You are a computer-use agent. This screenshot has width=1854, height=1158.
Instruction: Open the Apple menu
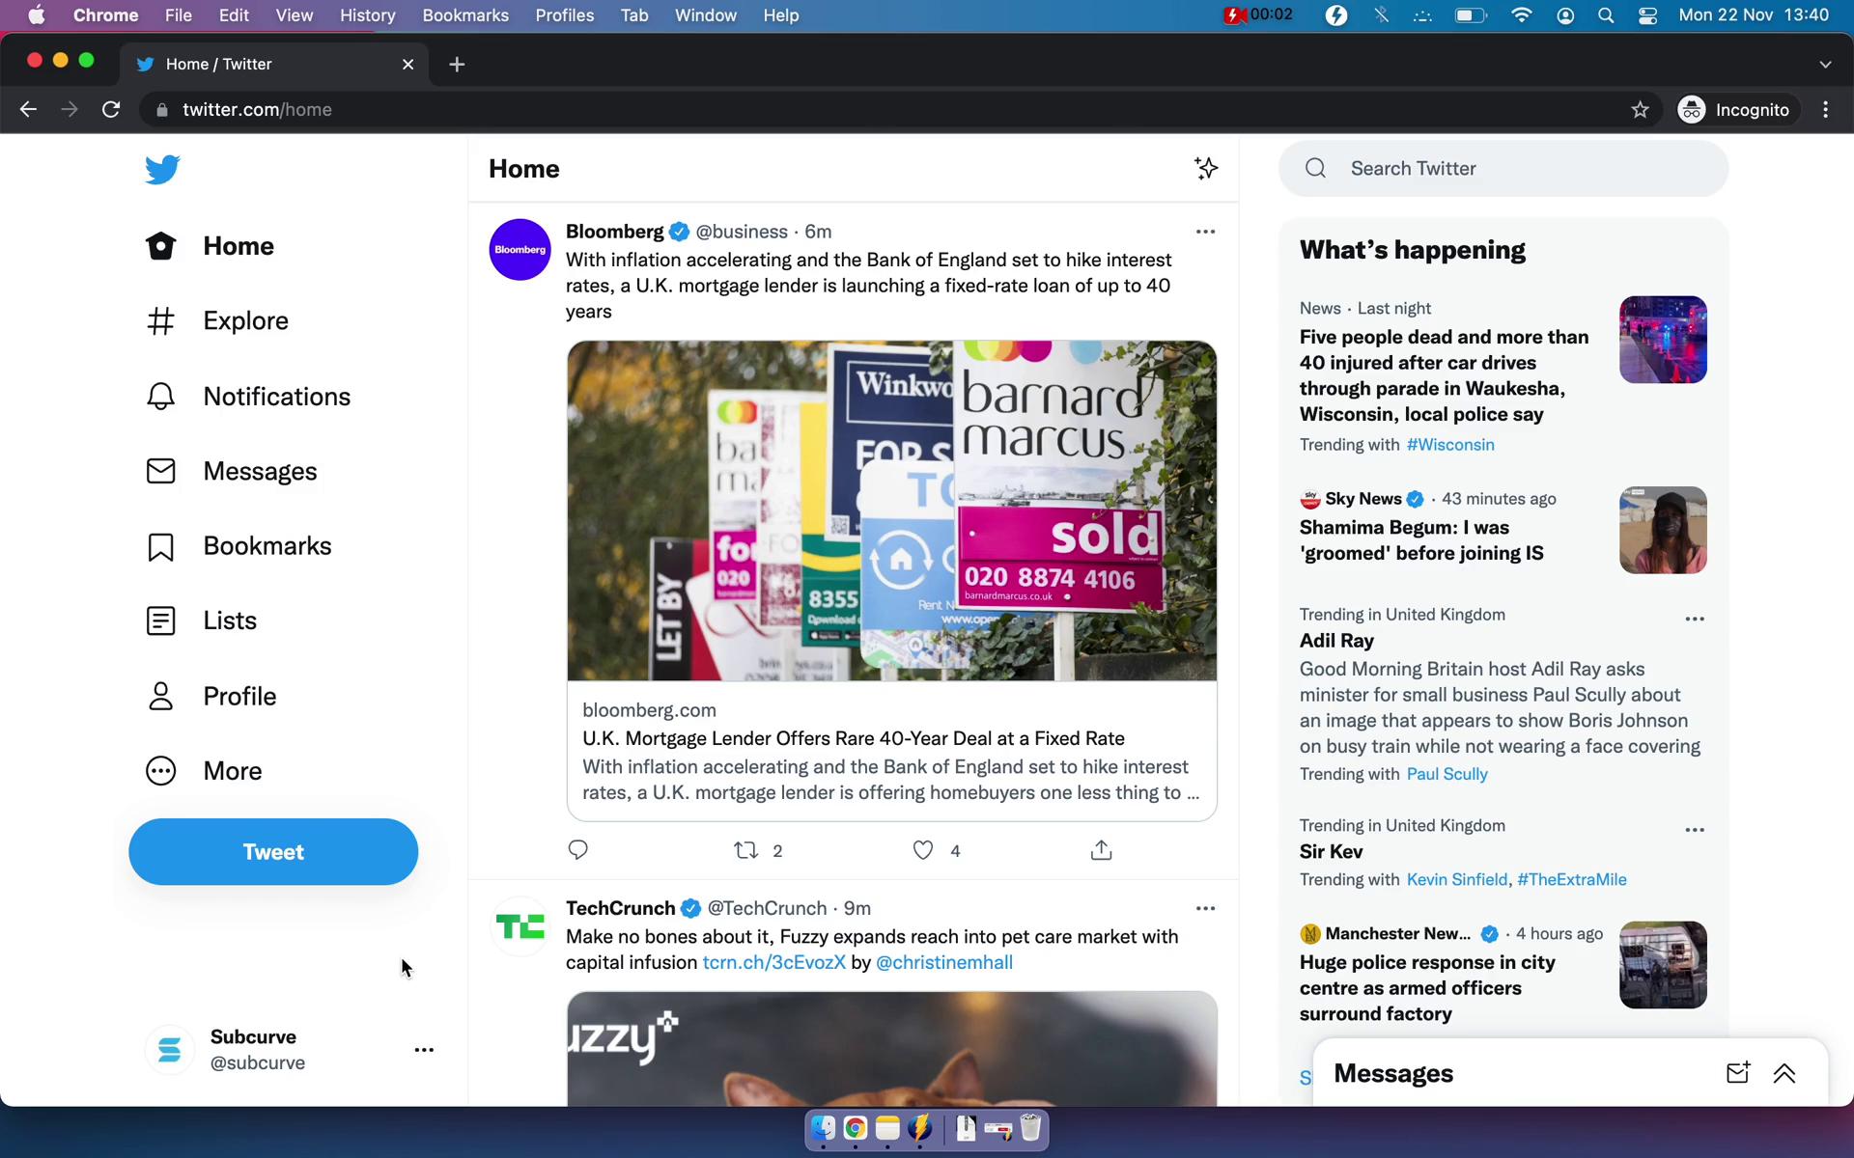(x=37, y=15)
